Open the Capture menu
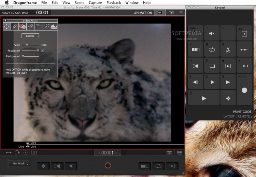The image size is (256, 177). click(x=95, y=3)
